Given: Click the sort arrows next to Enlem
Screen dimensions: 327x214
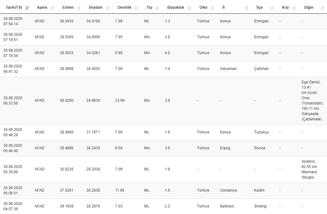Looking at the screenshot, I should point(79,8).
